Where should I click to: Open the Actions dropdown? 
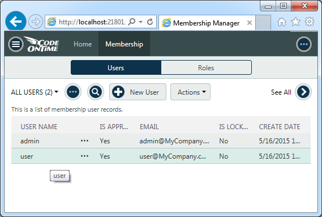coord(190,92)
